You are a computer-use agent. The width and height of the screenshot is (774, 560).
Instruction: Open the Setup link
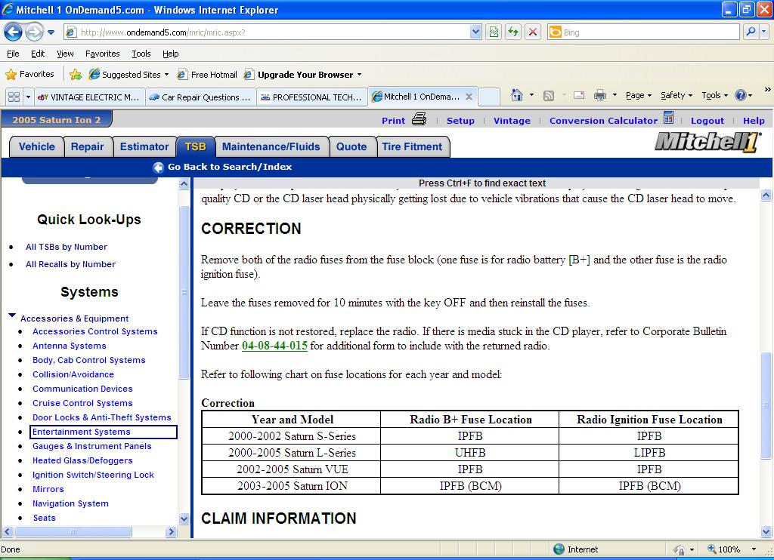[460, 121]
